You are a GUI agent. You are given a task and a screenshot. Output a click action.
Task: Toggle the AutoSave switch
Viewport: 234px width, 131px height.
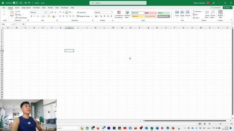(x=15, y=3)
